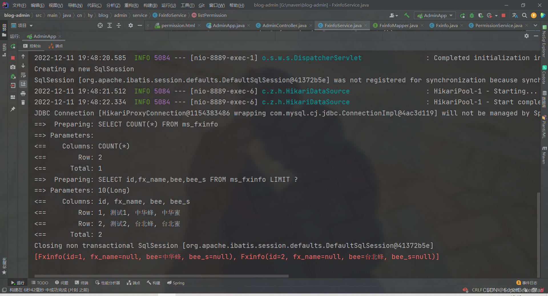The height and width of the screenshot is (296, 548).
Task: Close the AdminApp run tab
Action: point(60,36)
